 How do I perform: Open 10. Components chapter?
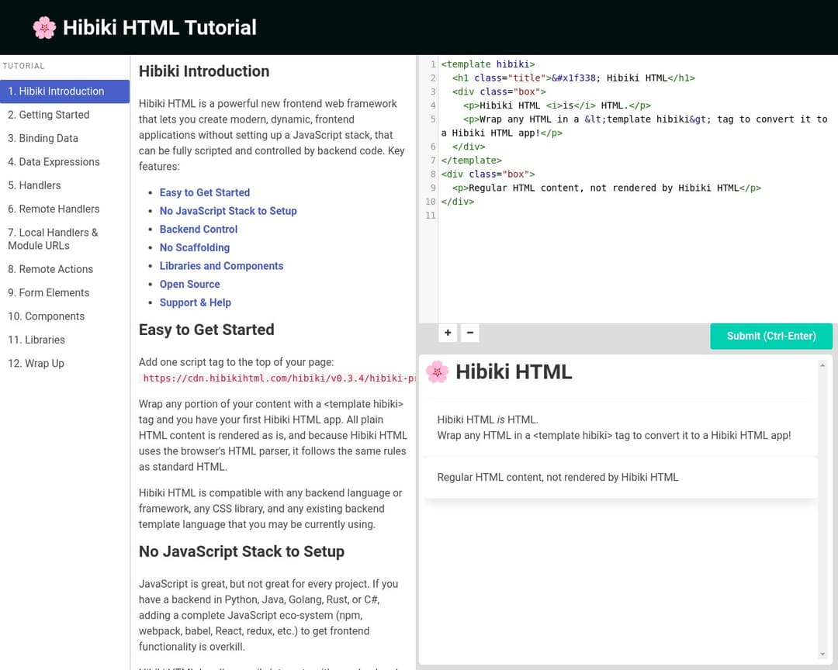[64, 316]
